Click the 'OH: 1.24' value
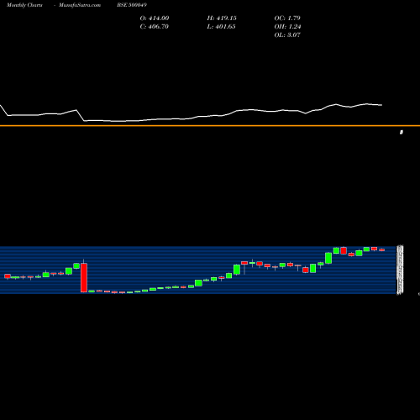The image size is (420, 420). [x=287, y=27]
